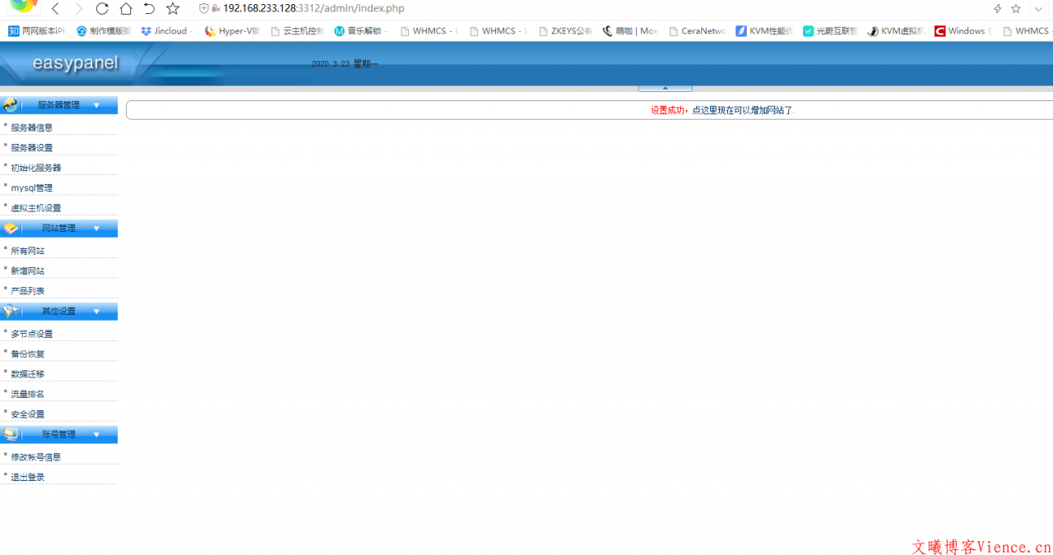Click the browser home icon
The image size is (1053, 555).
point(125,8)
